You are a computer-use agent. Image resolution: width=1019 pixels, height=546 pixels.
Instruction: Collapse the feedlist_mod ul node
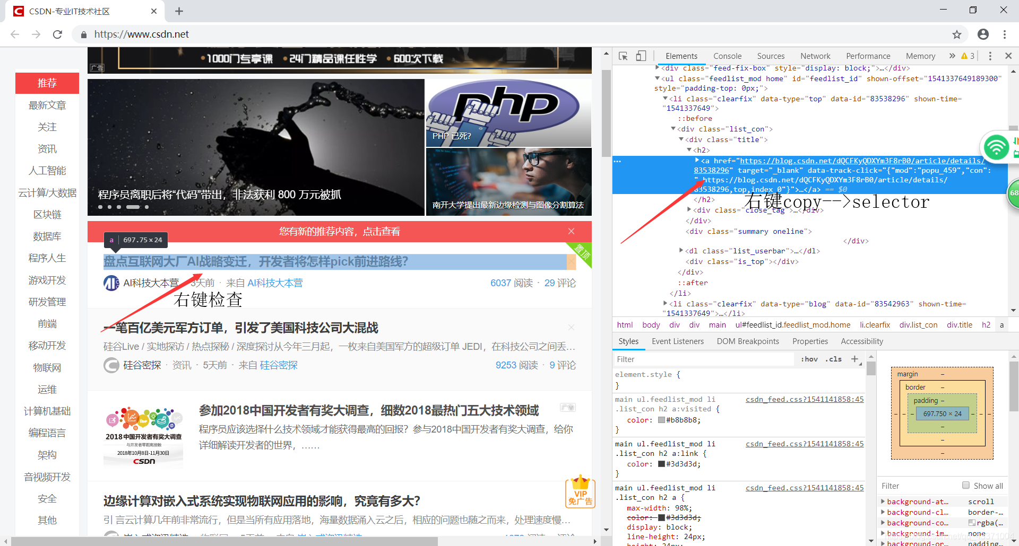(657, 78)
